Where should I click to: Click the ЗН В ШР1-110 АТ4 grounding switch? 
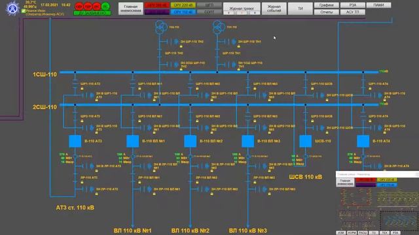coord(376,95)
